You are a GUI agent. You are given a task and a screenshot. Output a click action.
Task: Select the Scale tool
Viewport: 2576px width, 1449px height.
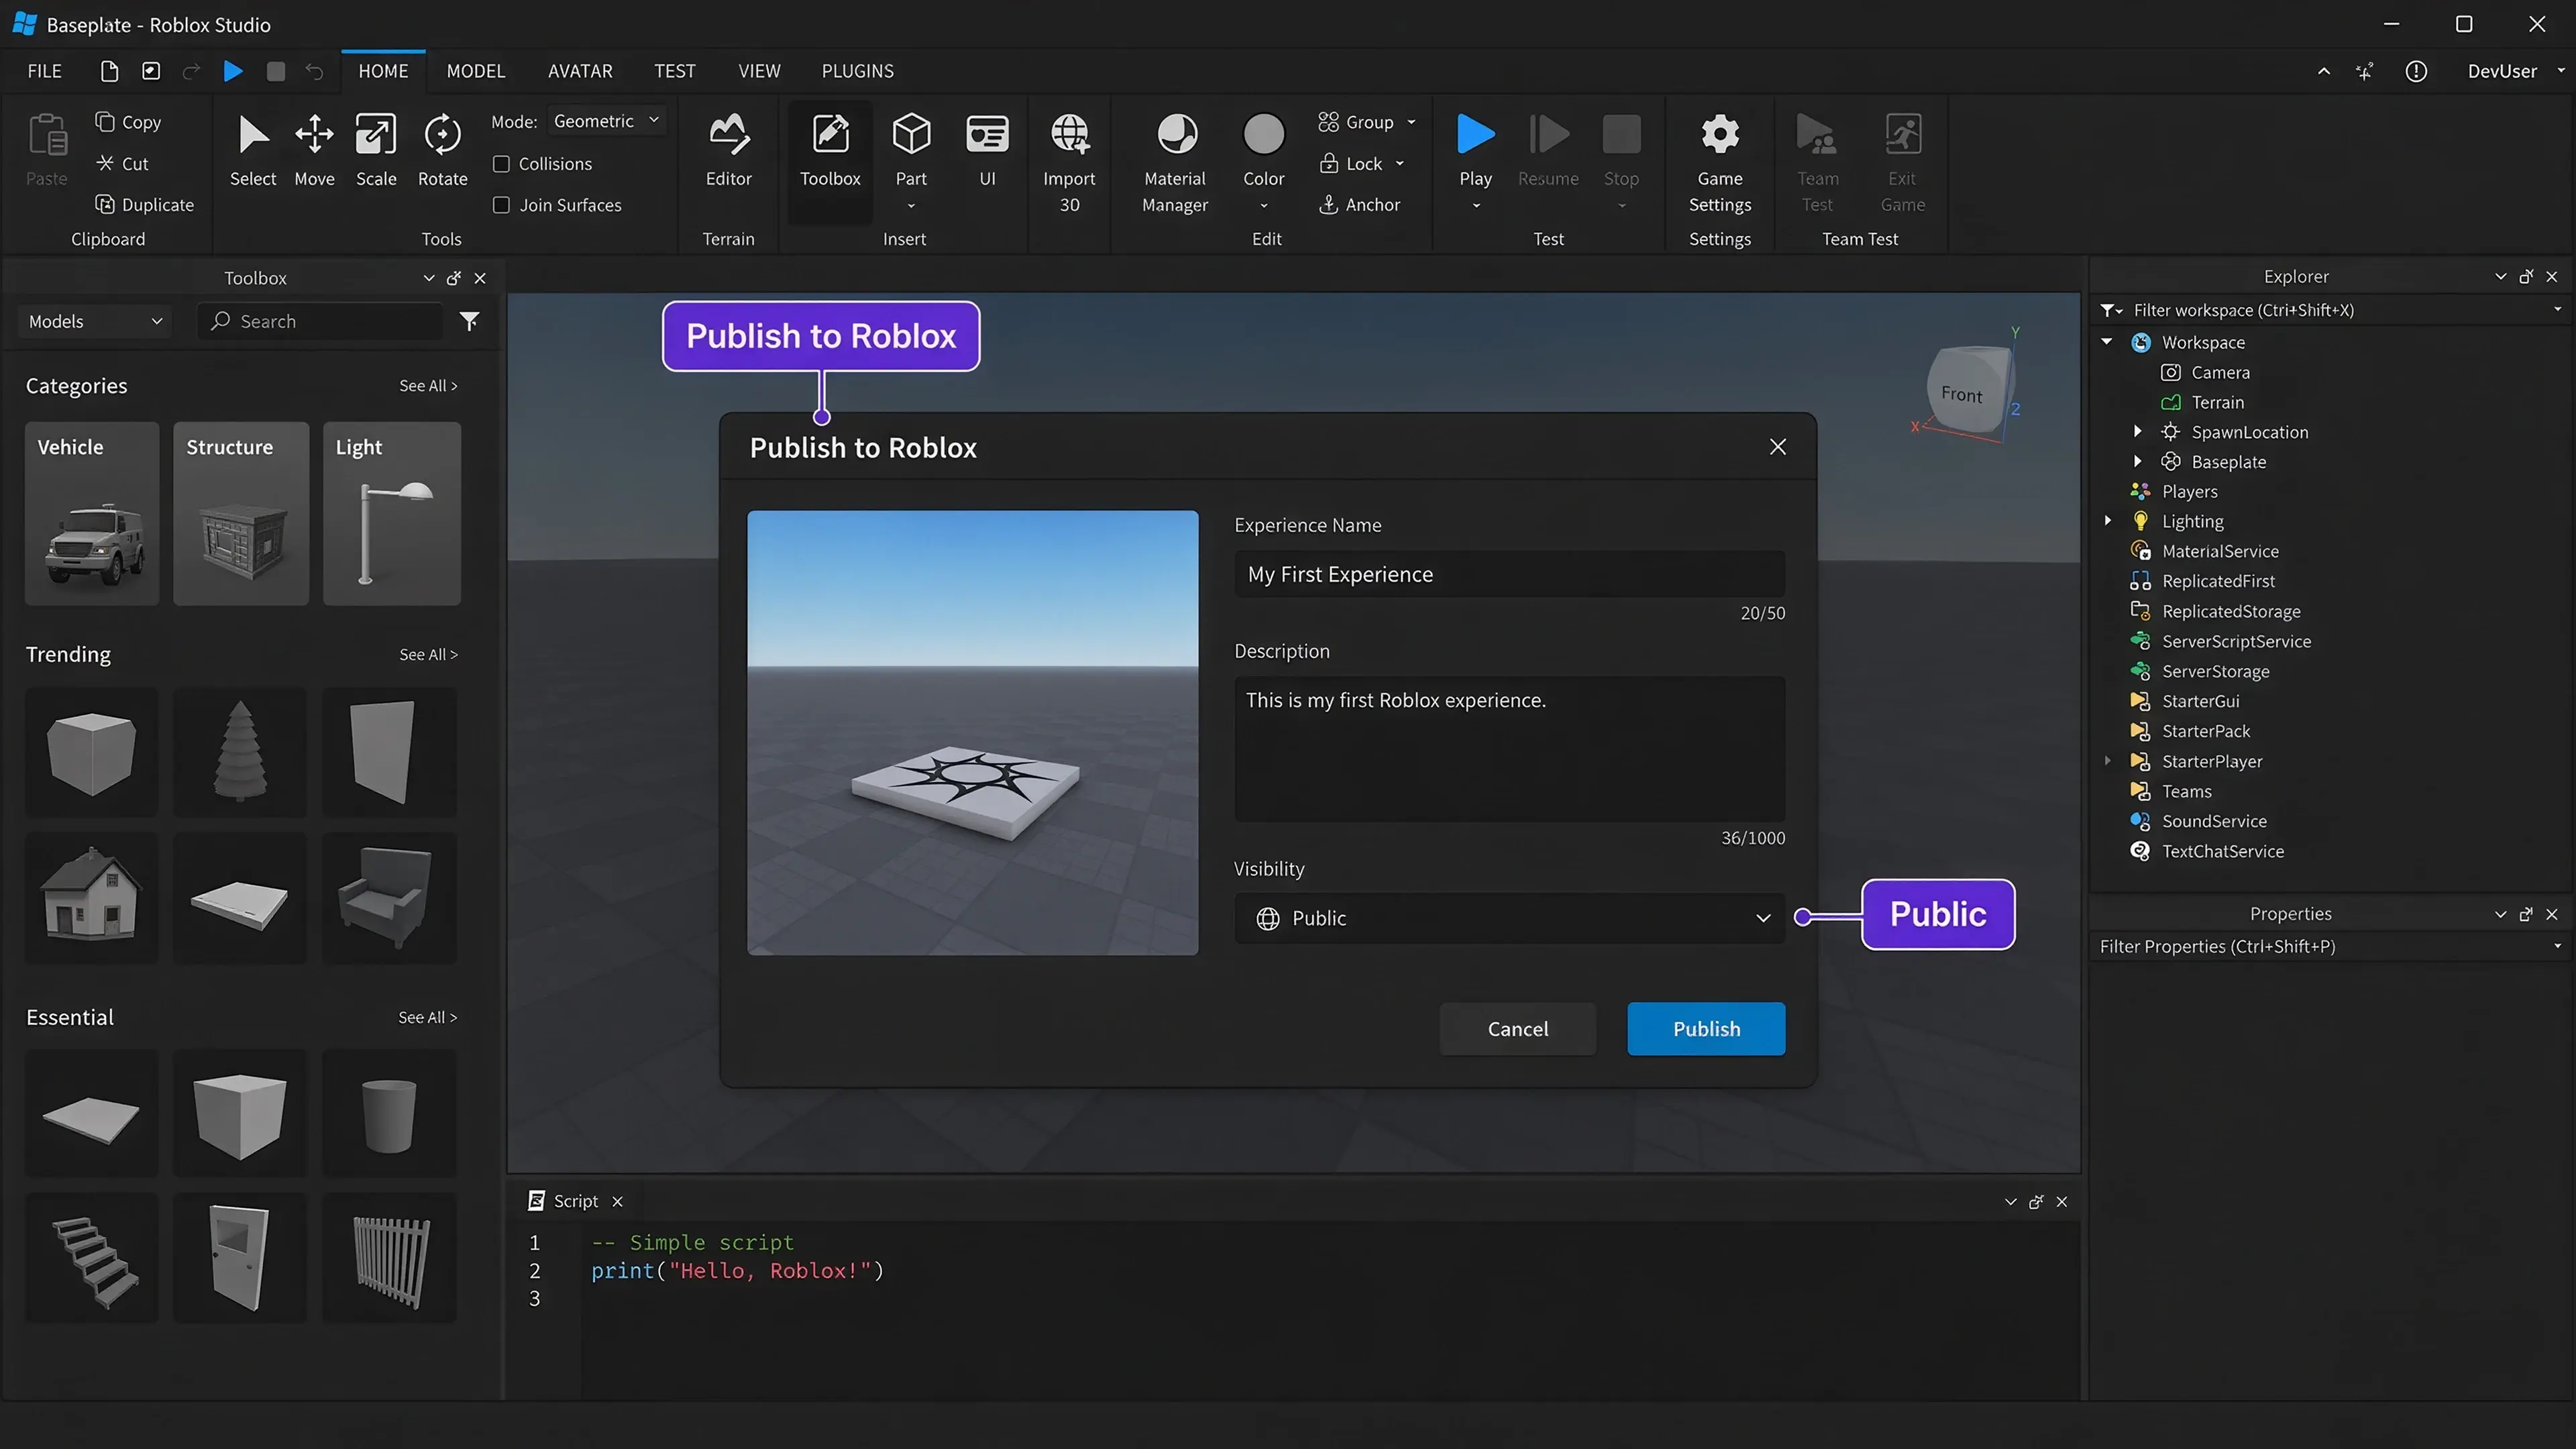point(376,150)
